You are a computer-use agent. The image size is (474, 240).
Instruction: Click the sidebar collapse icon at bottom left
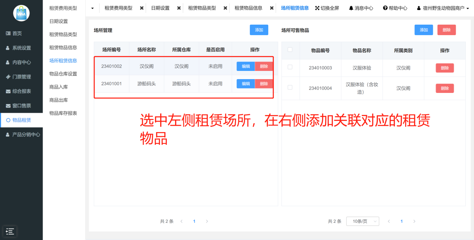click(x=10, y=231)
